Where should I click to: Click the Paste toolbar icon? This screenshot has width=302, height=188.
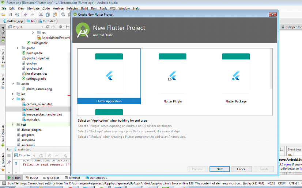pos(55,15)
